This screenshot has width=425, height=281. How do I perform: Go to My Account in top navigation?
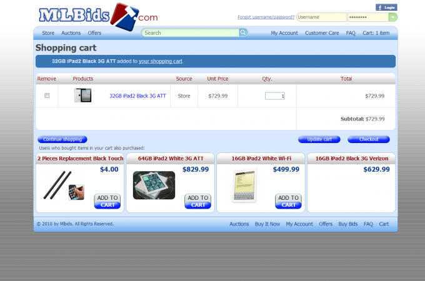coord(284,33)
